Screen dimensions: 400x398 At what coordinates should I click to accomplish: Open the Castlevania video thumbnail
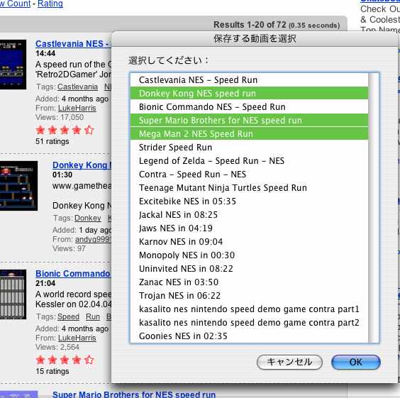coord(13,65)
